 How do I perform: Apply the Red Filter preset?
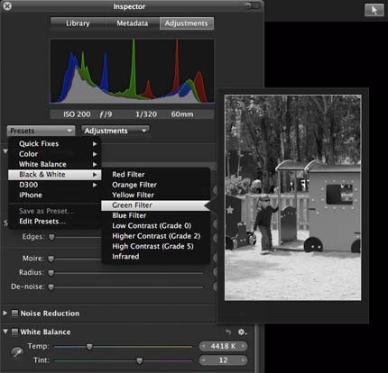pos(155,175)
